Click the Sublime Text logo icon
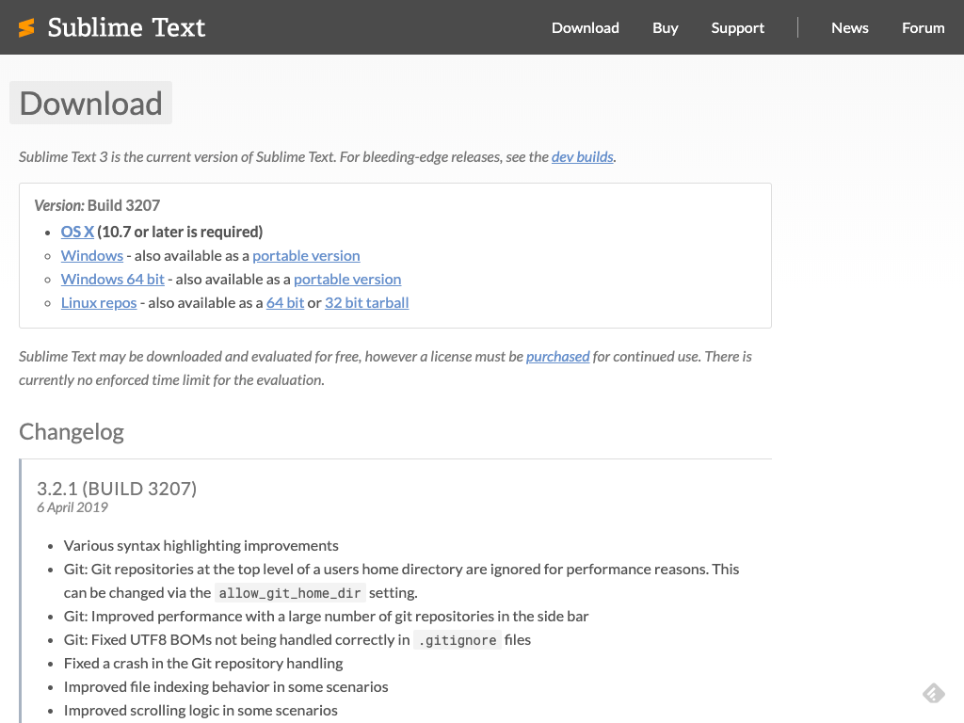The height and width of the screenshot is (723, 964). coord(26,27)
